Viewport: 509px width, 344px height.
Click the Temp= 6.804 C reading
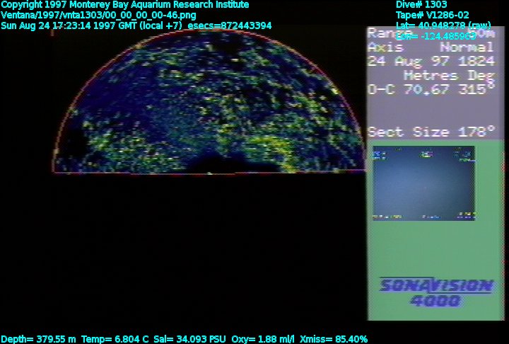pyautogui.click(x=115, y=339)
